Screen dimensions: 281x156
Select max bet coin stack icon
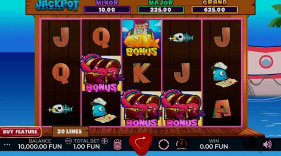[x=118, y=144]
